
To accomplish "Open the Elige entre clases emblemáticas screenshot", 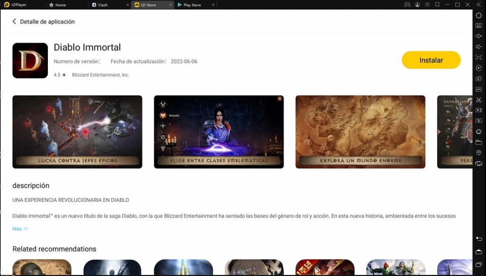I will [x=219, y=132].
